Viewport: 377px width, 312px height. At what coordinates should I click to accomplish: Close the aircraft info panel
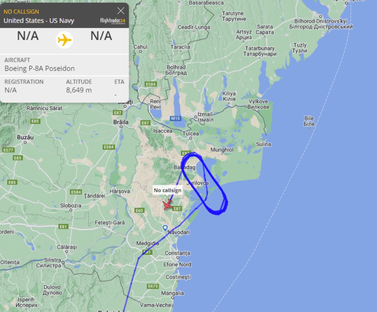tap(121, 11)
